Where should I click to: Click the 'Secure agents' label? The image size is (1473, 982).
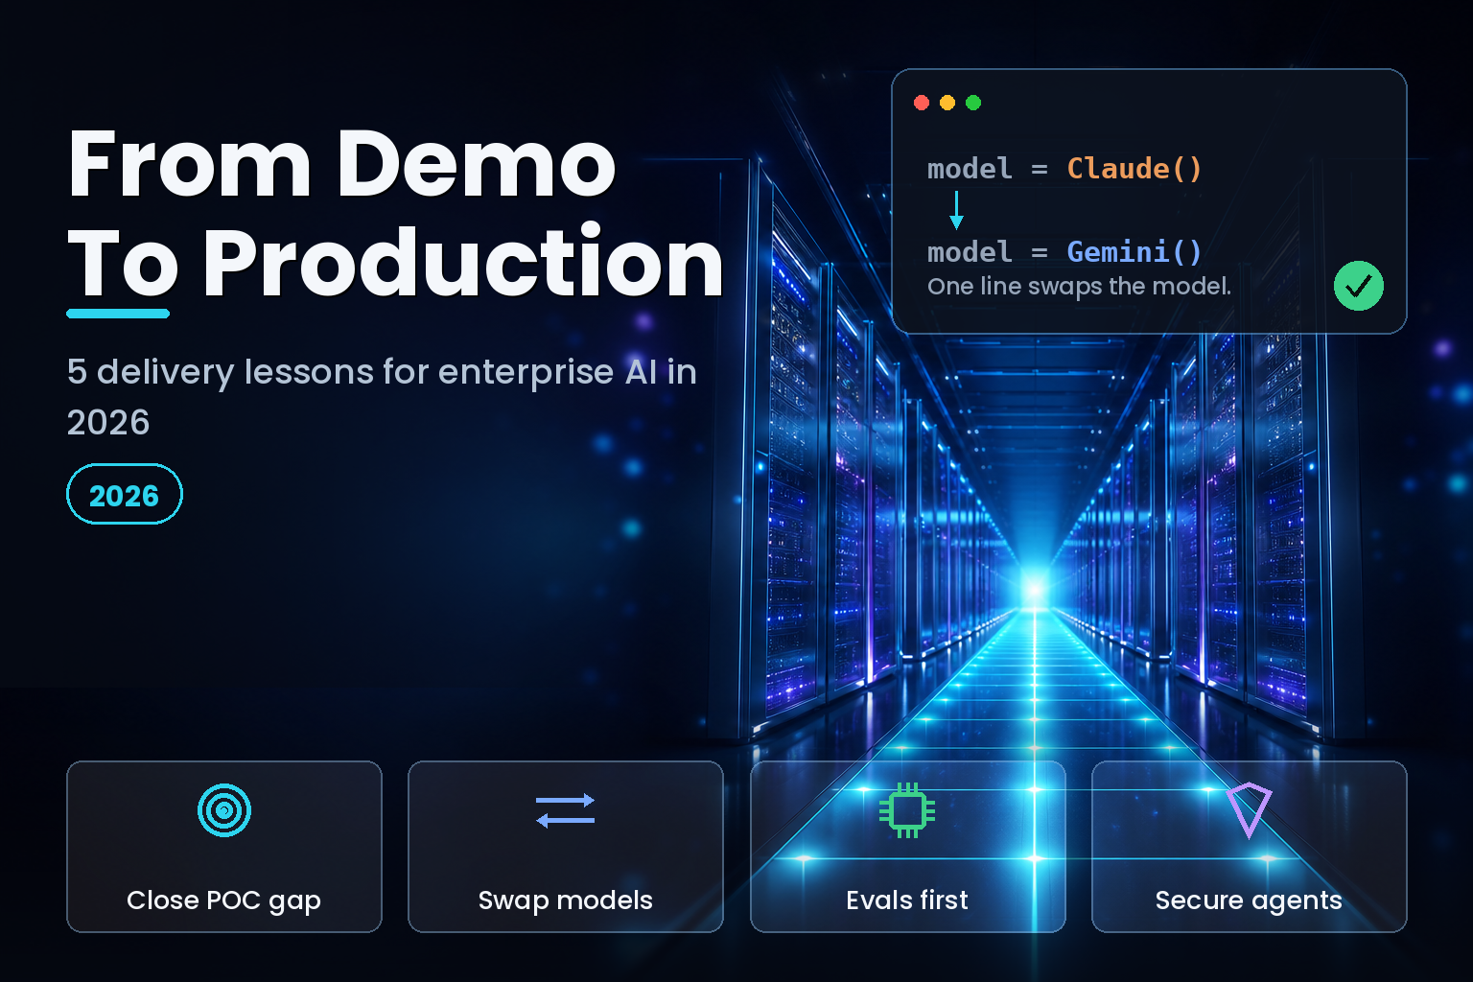(1249, 900)
